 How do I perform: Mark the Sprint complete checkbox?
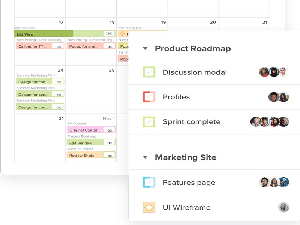coord(149,122)
